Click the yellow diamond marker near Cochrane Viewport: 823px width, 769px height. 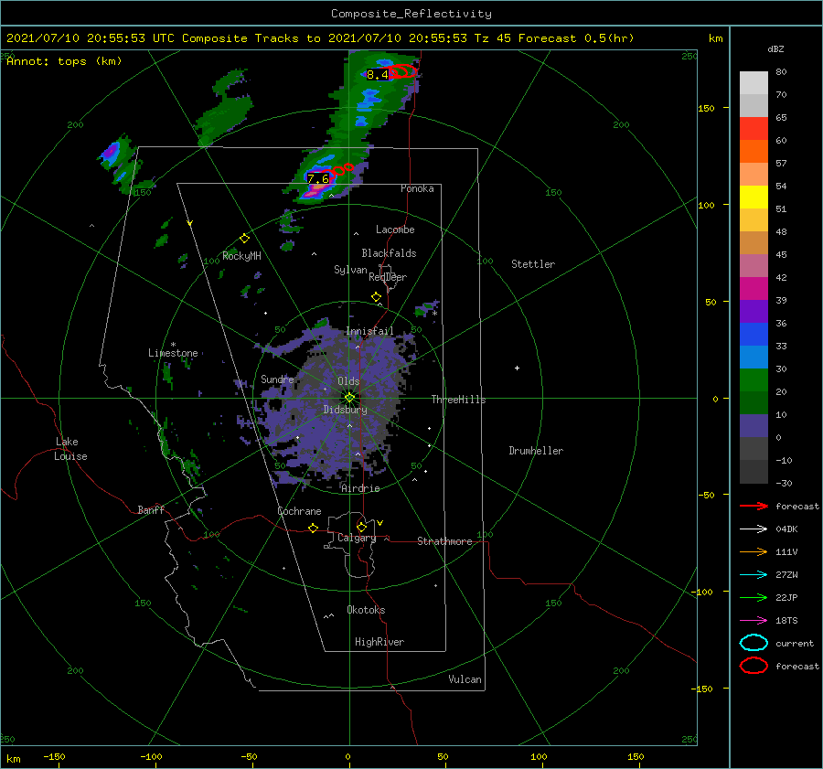[313, 529]
